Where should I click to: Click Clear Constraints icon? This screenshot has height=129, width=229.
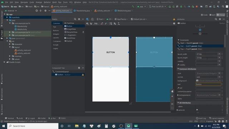[102, 24]
